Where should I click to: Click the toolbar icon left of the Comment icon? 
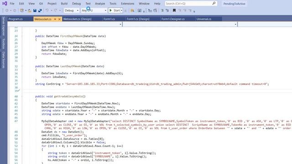[x=155, y=10]
